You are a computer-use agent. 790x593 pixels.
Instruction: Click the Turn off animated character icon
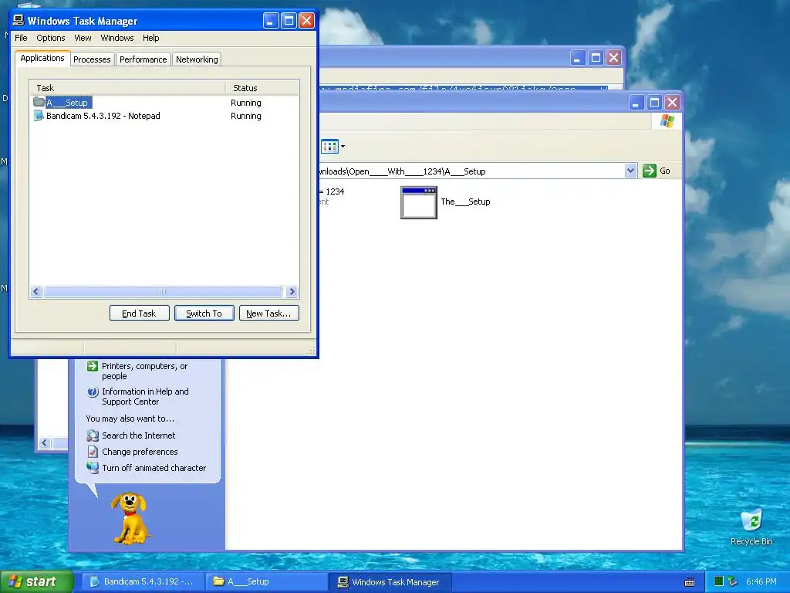click(93, 467)
